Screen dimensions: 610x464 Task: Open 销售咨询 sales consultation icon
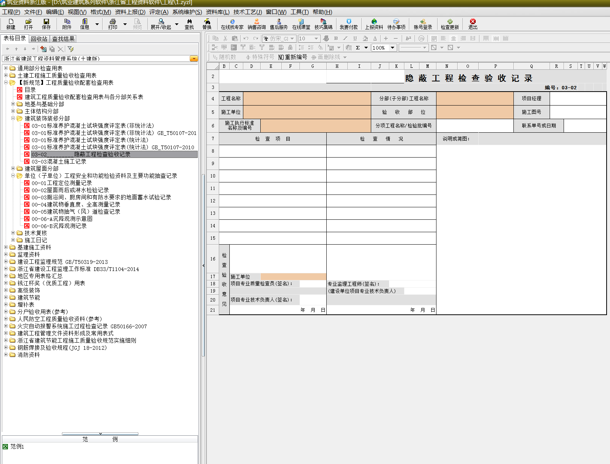257,24
